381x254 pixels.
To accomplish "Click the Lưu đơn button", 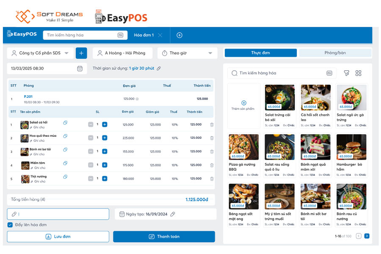I will (58, 237).
